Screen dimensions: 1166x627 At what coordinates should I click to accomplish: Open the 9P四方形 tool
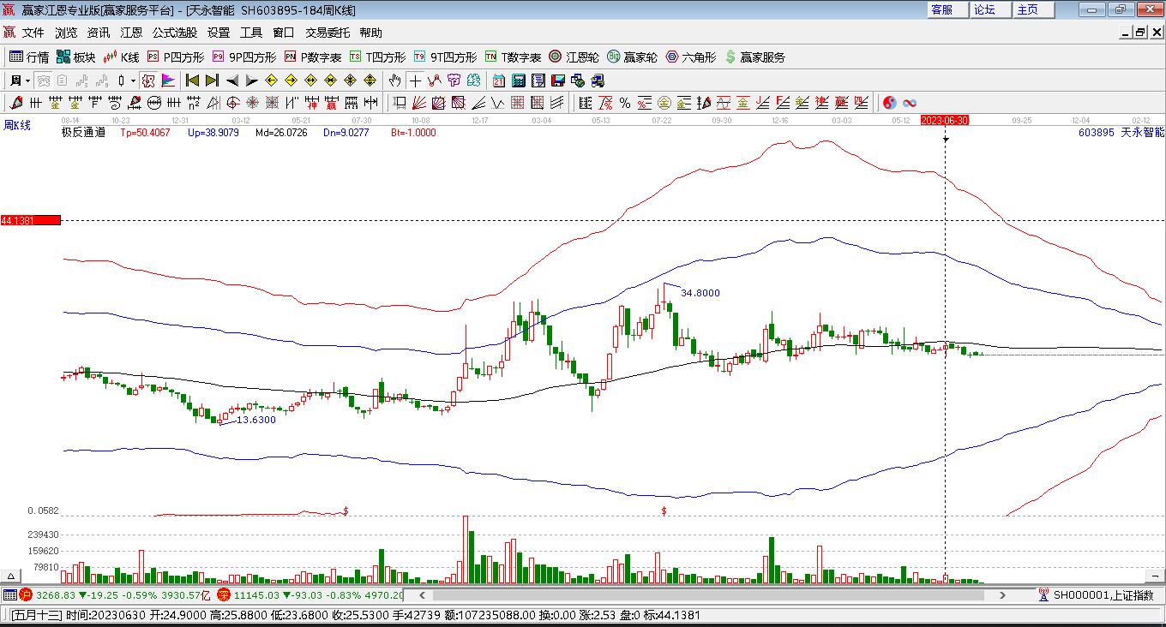click(x=244, y=57)
